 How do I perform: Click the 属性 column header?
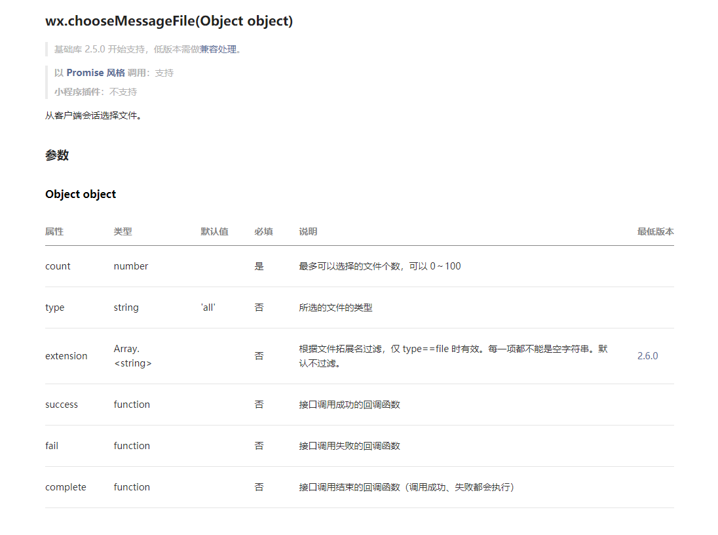click(x=54, y=231)
